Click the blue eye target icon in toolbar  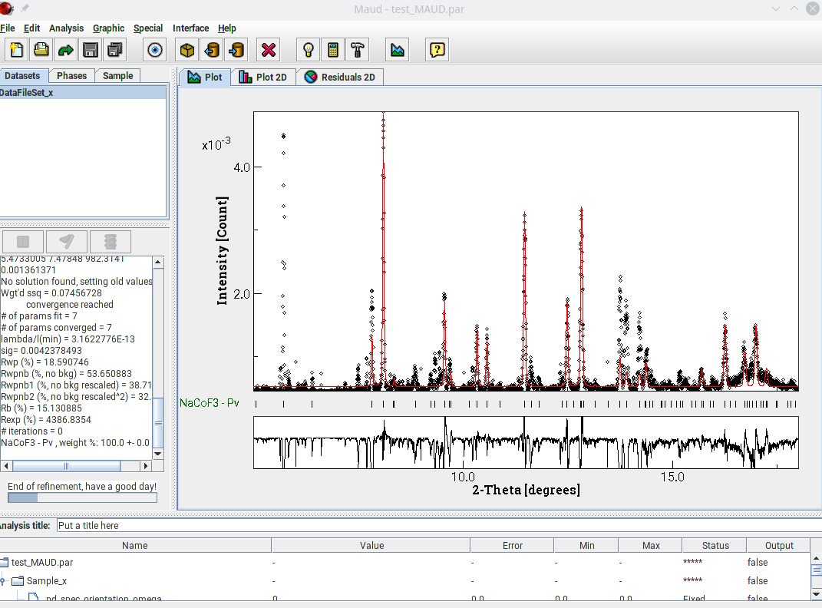point(156,50)
